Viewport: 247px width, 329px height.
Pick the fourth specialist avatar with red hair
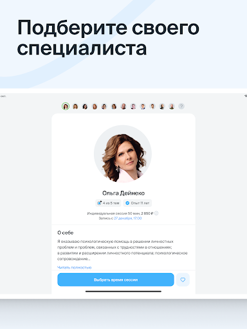[95, 106]
